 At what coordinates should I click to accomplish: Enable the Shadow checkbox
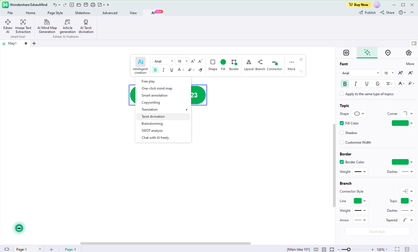click(342, 133)
